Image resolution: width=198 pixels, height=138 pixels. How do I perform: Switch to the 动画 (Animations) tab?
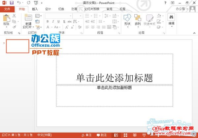74,9
